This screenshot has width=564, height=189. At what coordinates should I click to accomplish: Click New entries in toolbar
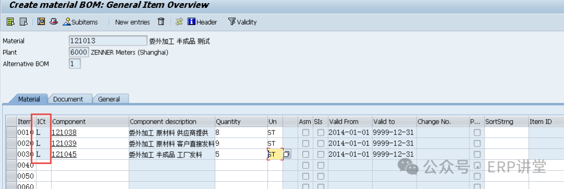[x=132, y=22]
